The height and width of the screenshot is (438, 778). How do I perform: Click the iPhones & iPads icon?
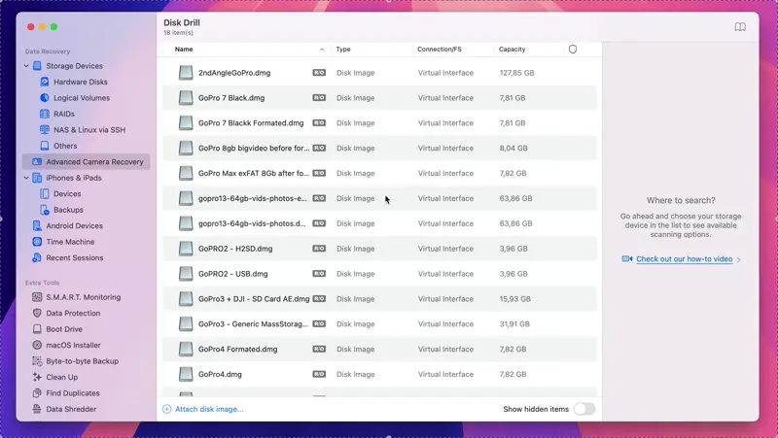[37, 178]
